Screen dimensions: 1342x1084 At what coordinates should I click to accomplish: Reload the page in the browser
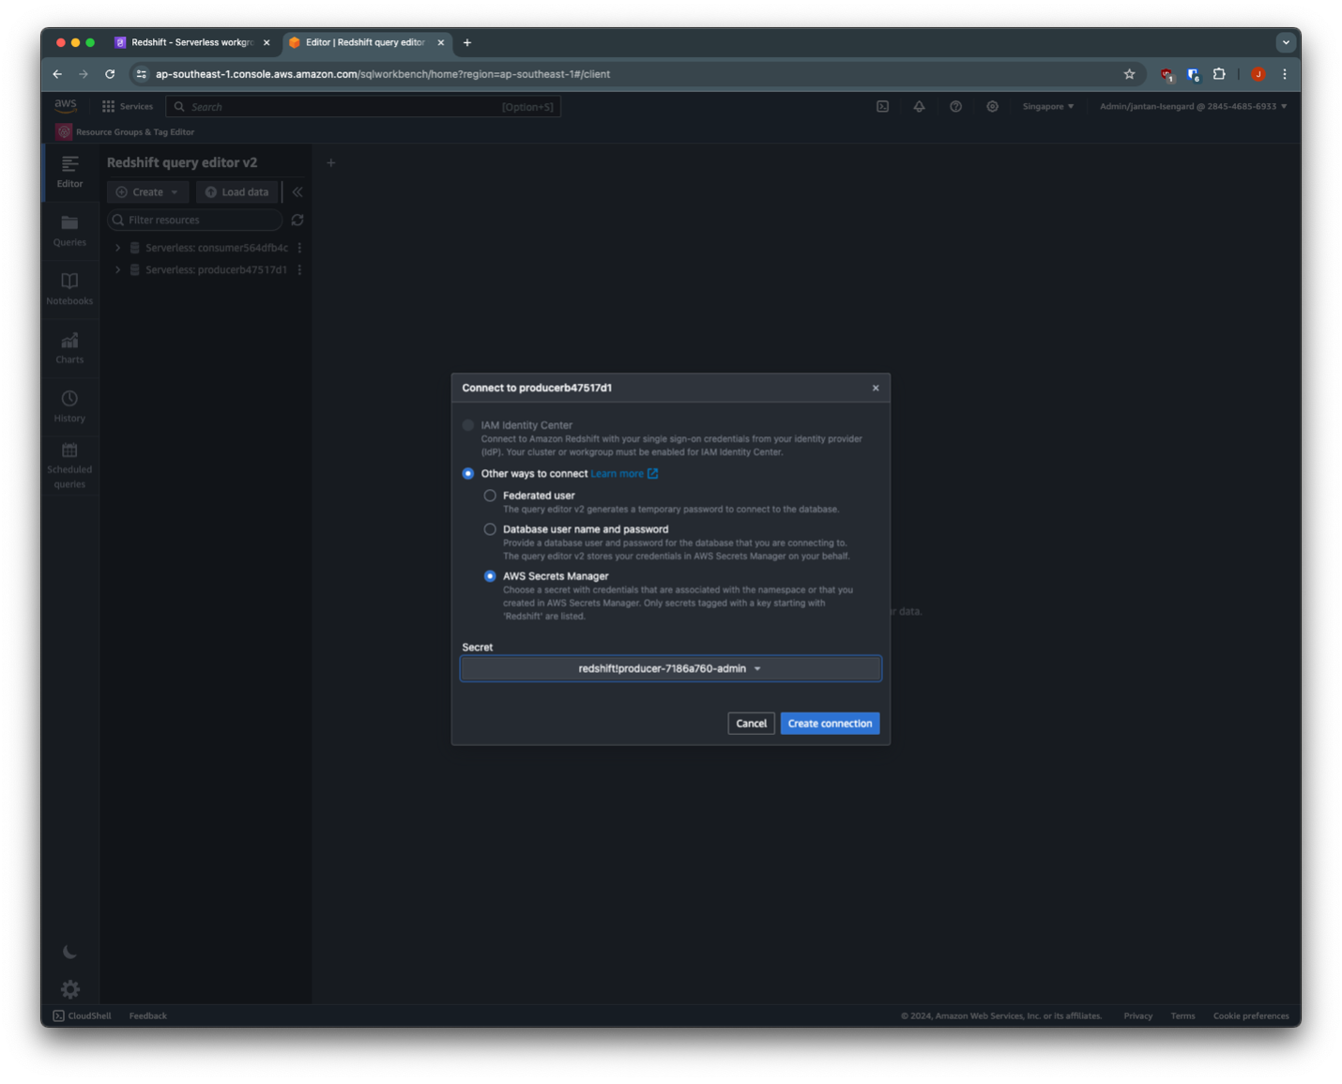(x=110, y=74)
